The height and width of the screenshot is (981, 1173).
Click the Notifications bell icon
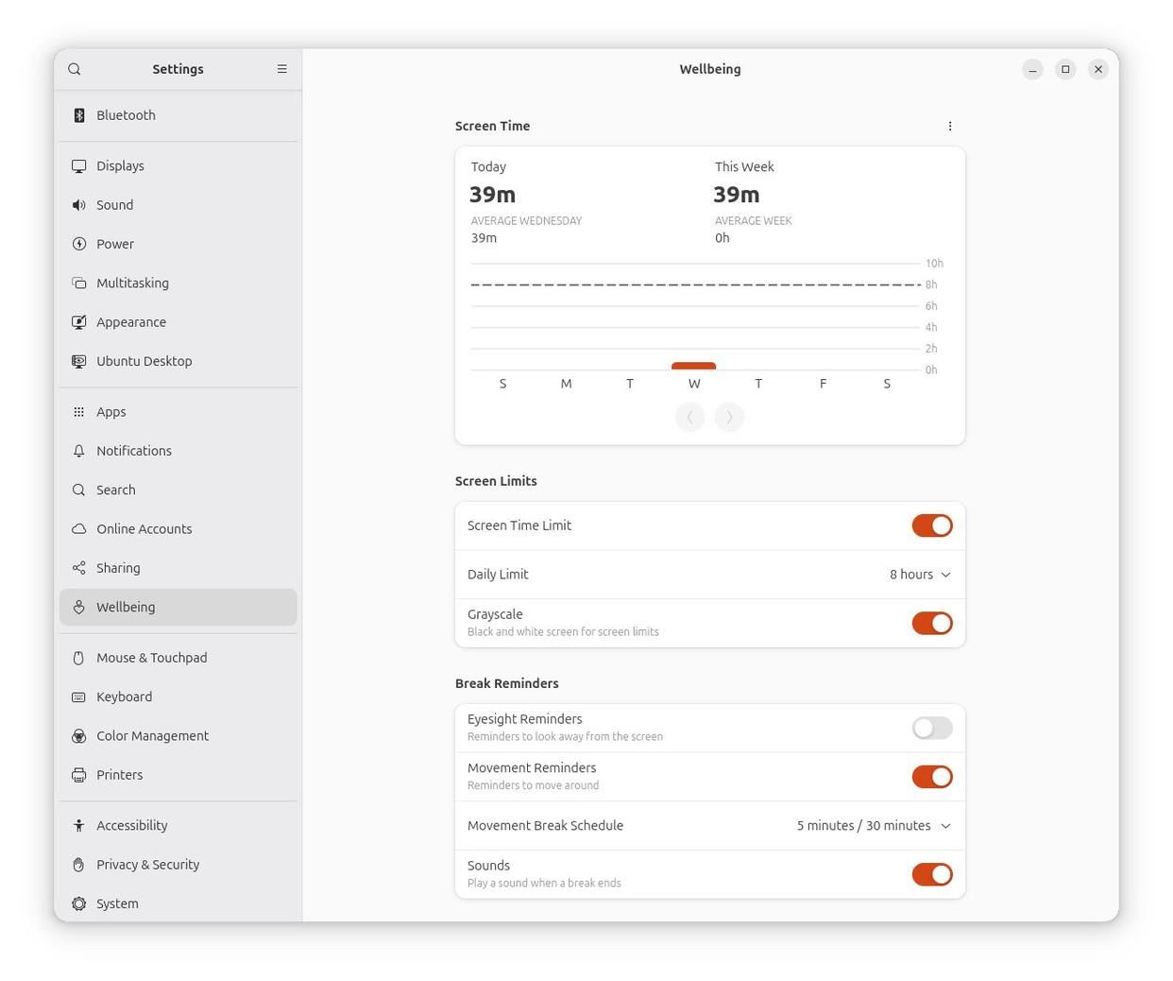click(x=79, y=451)
